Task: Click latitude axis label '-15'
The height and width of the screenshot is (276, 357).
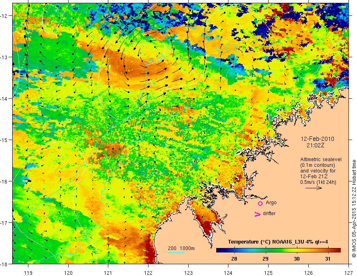Action: pyautogui.click(x=4, y=140)
